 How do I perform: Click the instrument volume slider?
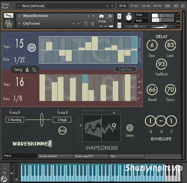click(x=163, y=27)
